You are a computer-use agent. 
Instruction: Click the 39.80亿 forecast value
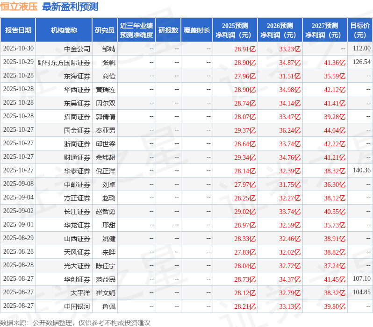(x=335, y=306)
